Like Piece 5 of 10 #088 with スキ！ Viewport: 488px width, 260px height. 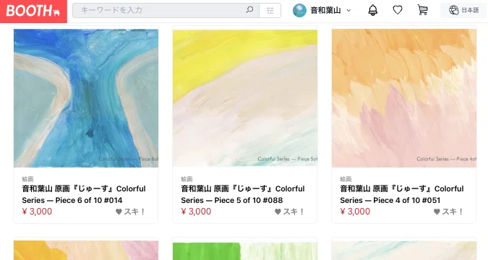pos(289,212)
